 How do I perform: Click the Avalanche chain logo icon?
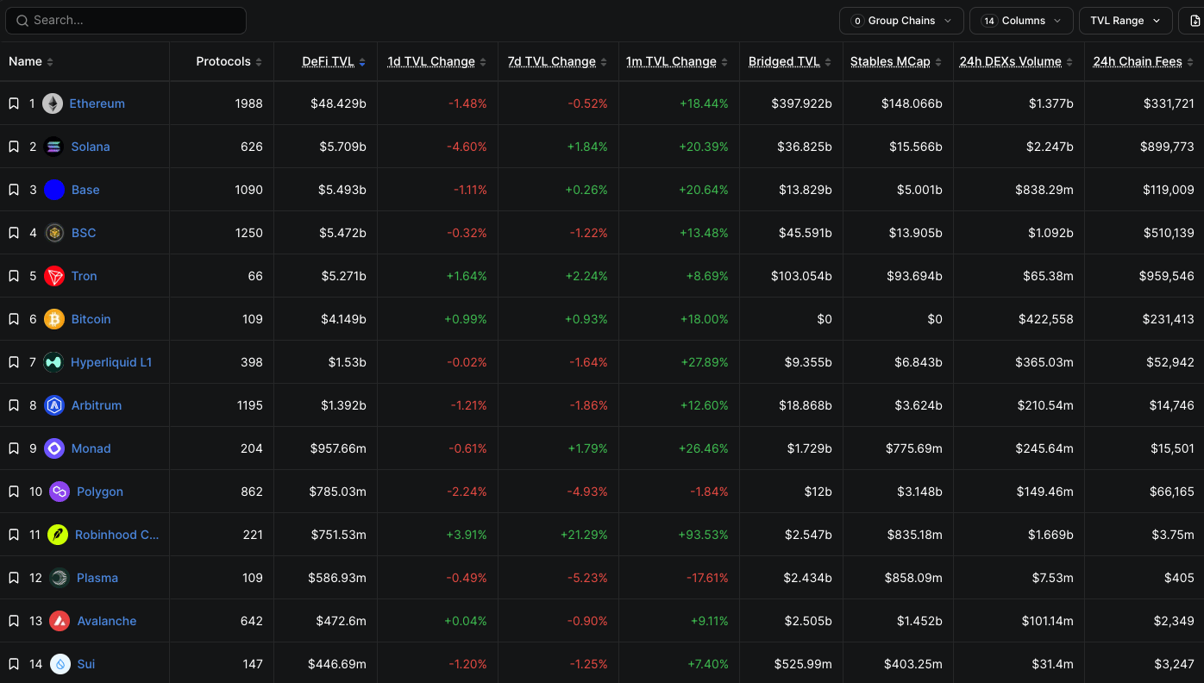click(x=60, y=621)
